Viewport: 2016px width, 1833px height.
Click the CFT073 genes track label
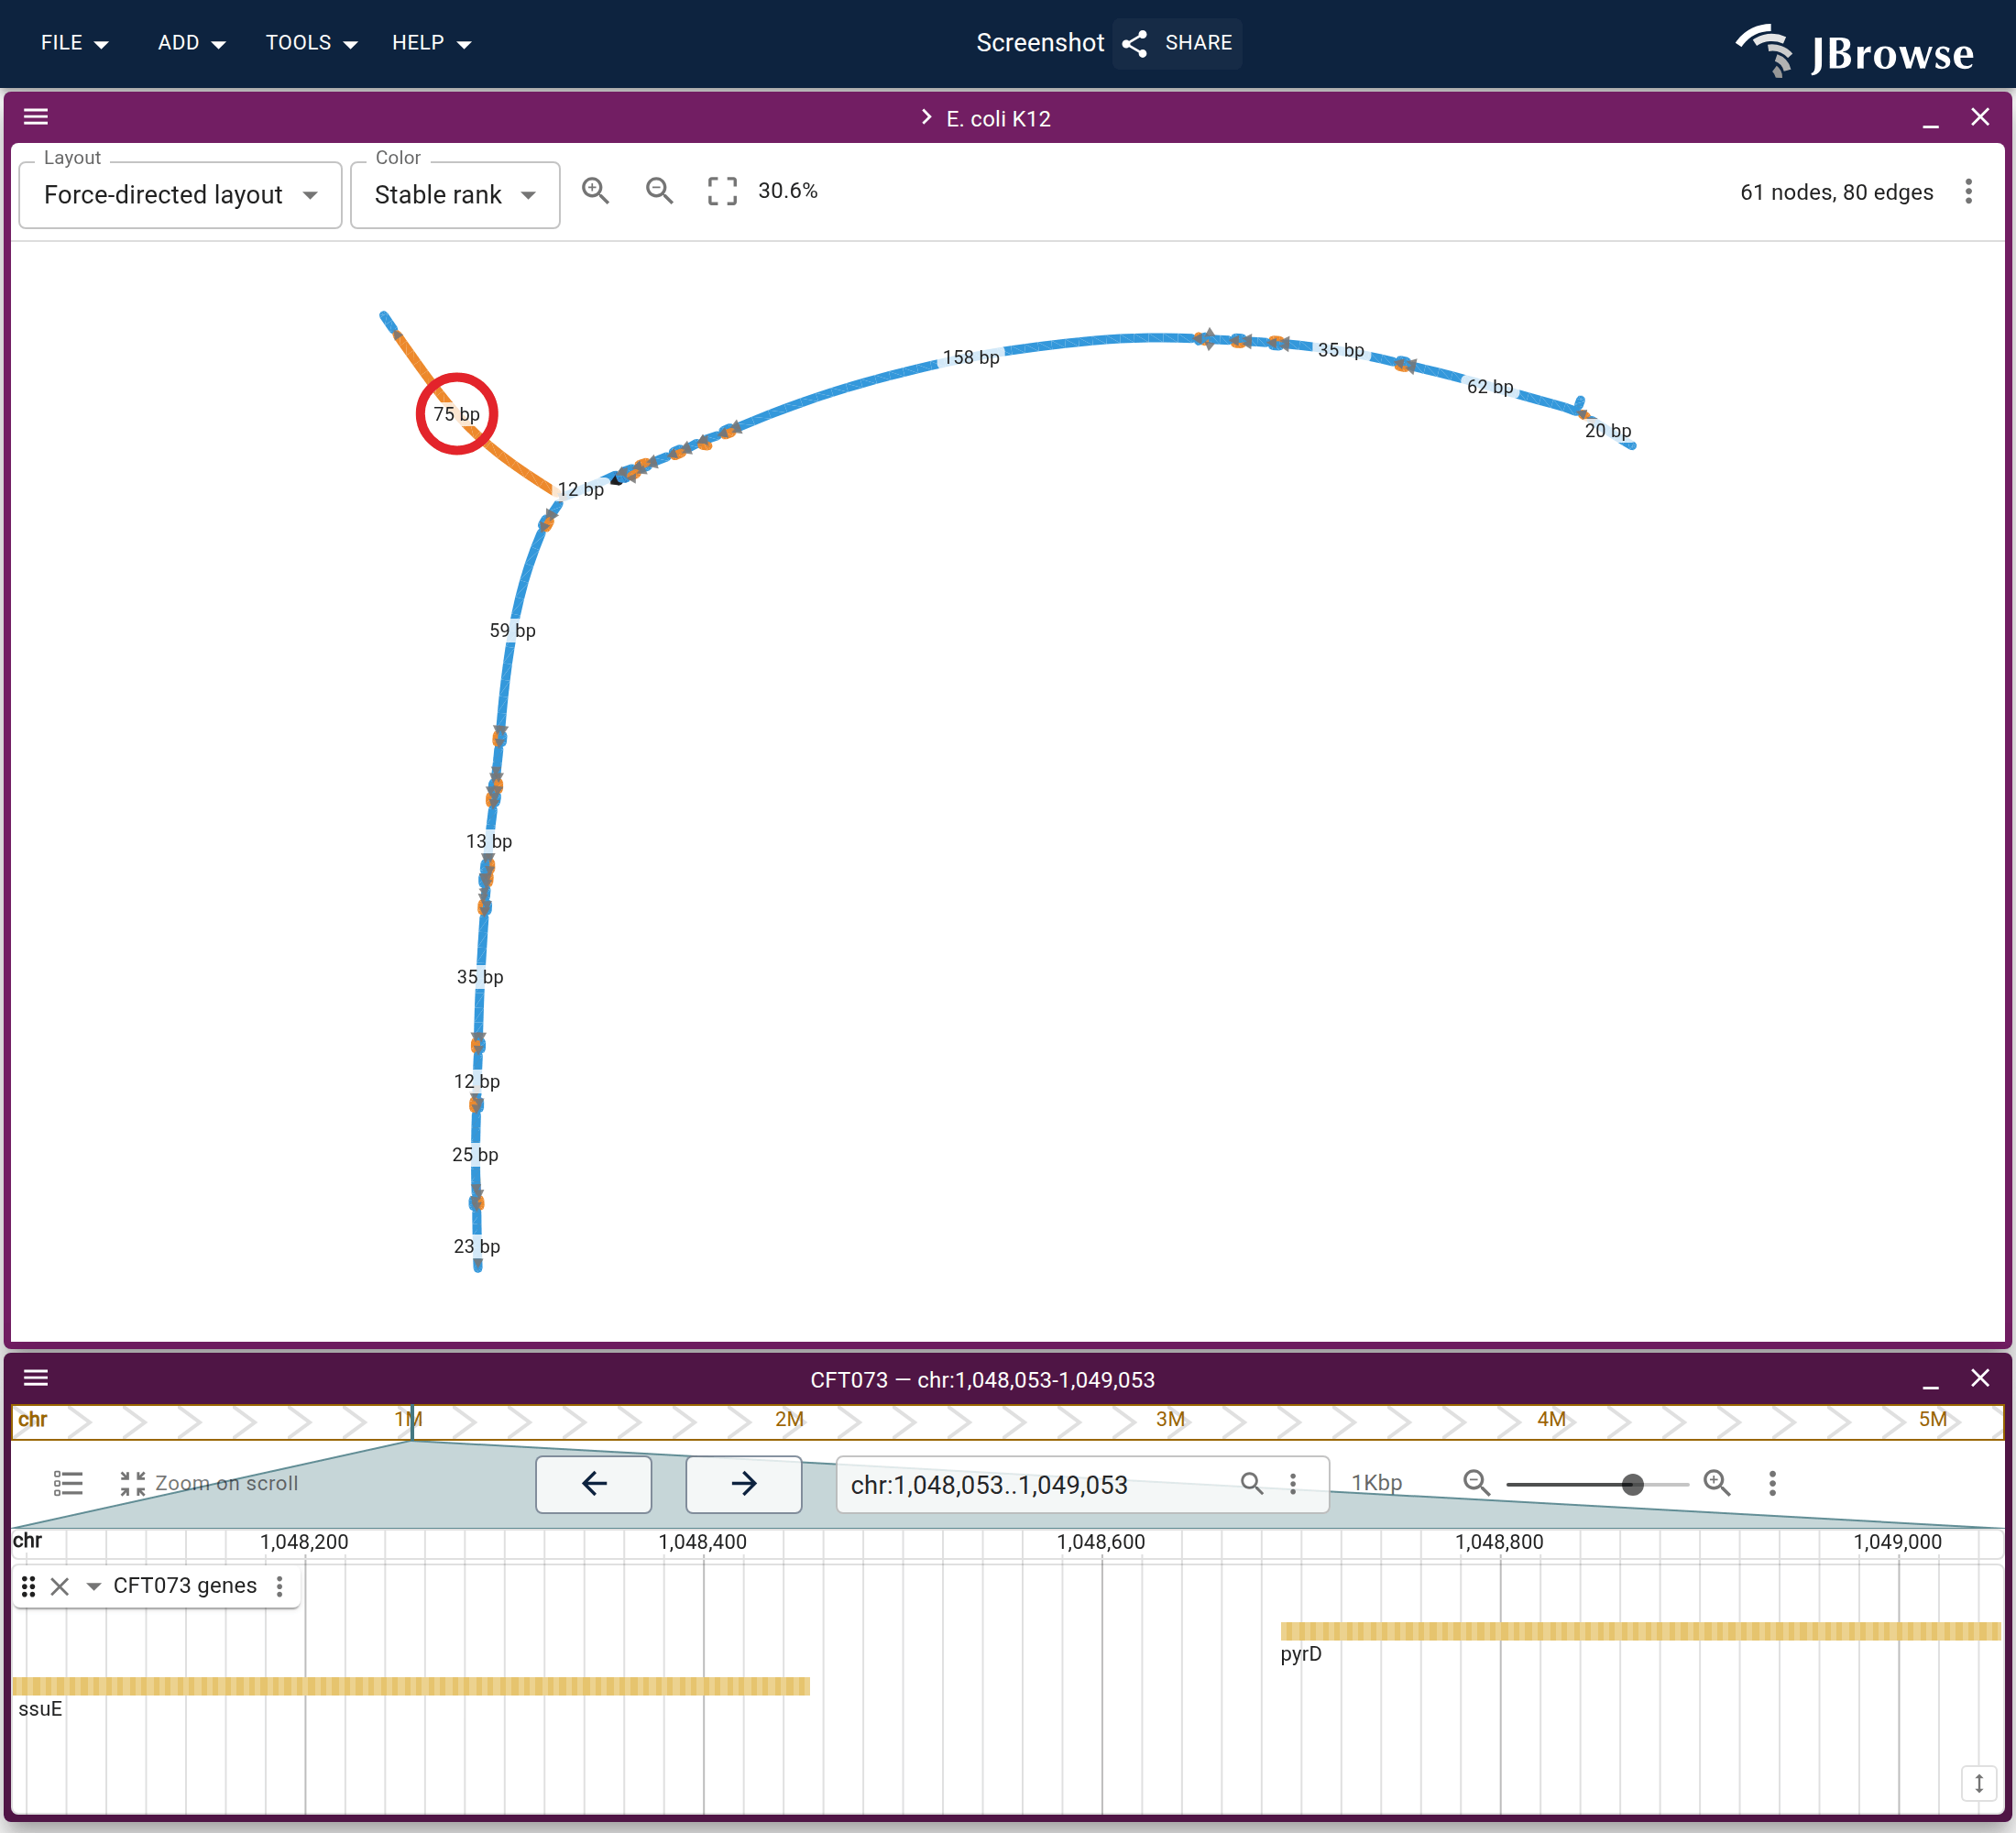(185, 1586)
